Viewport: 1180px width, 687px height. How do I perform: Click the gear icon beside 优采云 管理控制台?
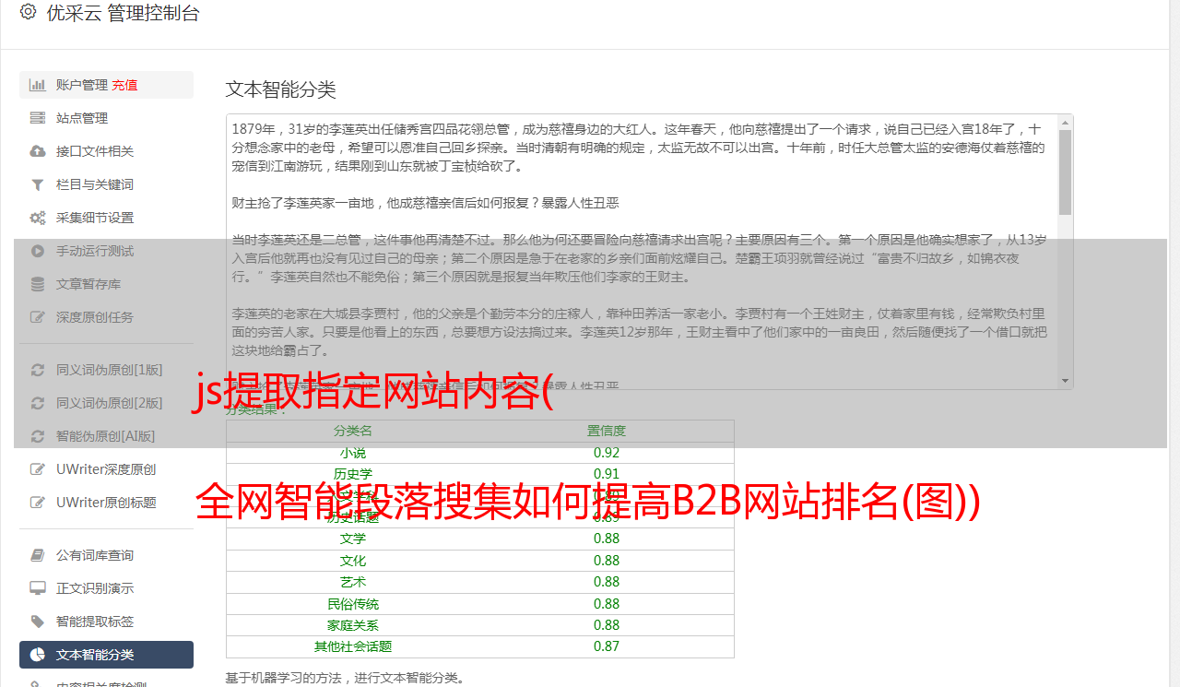[28, 12]
